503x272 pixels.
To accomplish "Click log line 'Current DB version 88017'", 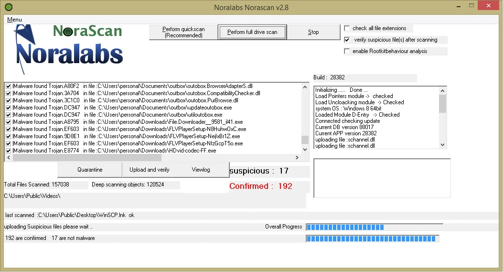I will (x=344, y=127).
